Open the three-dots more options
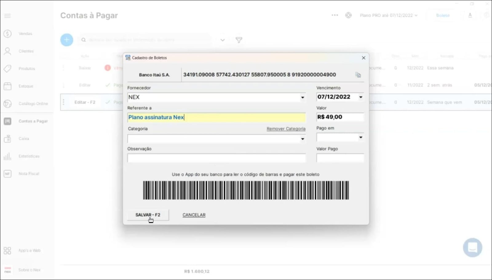 click(335, 15)
